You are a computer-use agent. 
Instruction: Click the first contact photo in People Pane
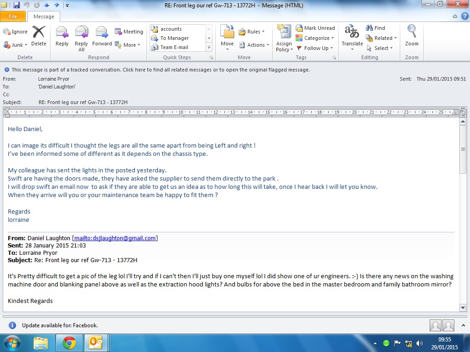(x=435, y=325)
